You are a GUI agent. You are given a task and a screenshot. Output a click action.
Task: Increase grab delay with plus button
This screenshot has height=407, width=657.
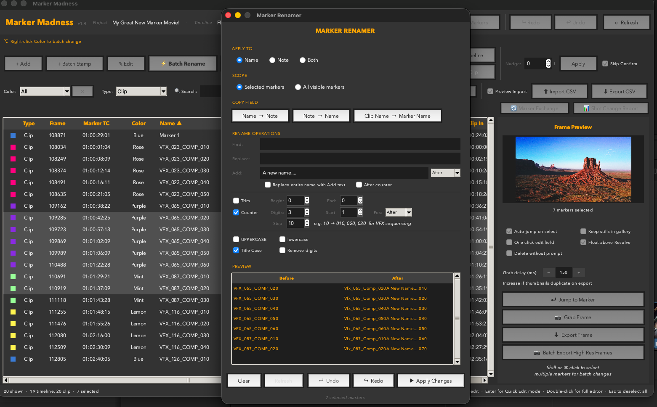[x=579, y=272]
